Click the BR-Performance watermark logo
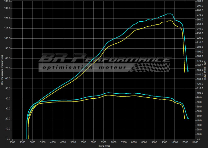This screenshot has height=148, width=208. 104,58
